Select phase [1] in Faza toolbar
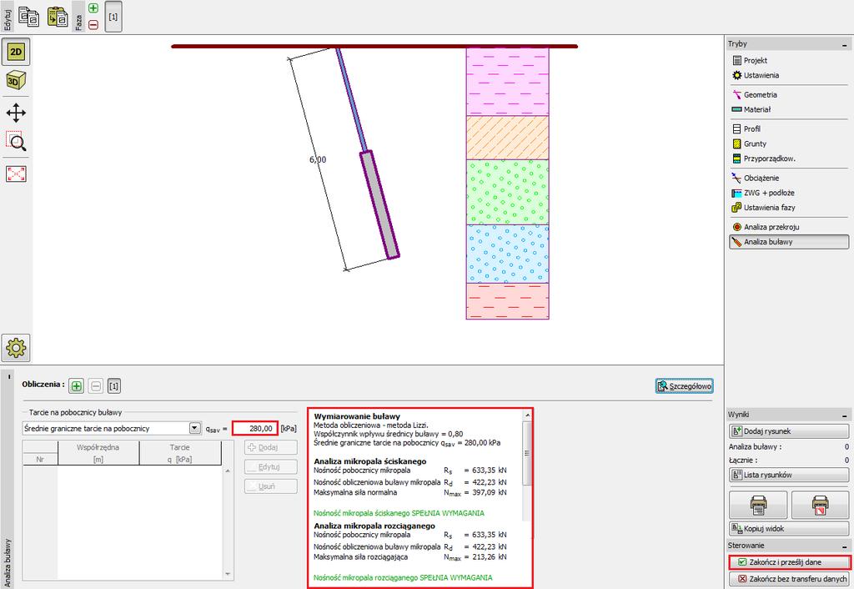The image size is (854, 589). [x=113, y=17]
